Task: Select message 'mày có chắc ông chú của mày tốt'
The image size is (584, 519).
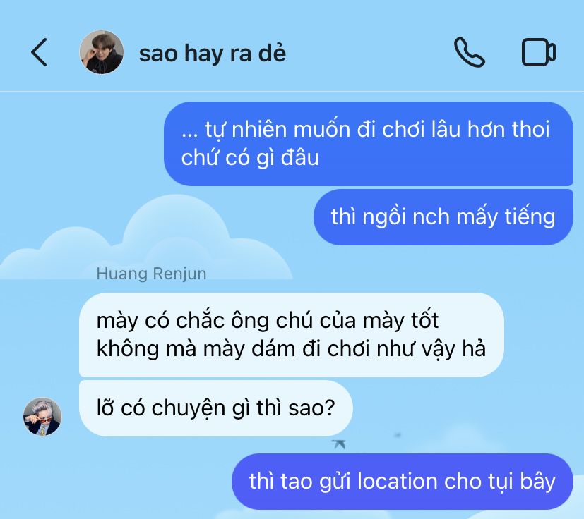Action: pyautogui.click(x=291, y=335)
